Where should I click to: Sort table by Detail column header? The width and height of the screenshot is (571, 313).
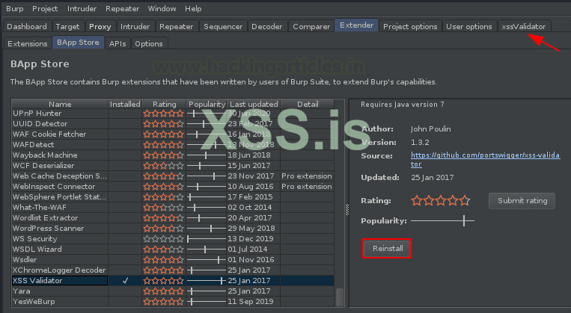click(x=308, y=104)
